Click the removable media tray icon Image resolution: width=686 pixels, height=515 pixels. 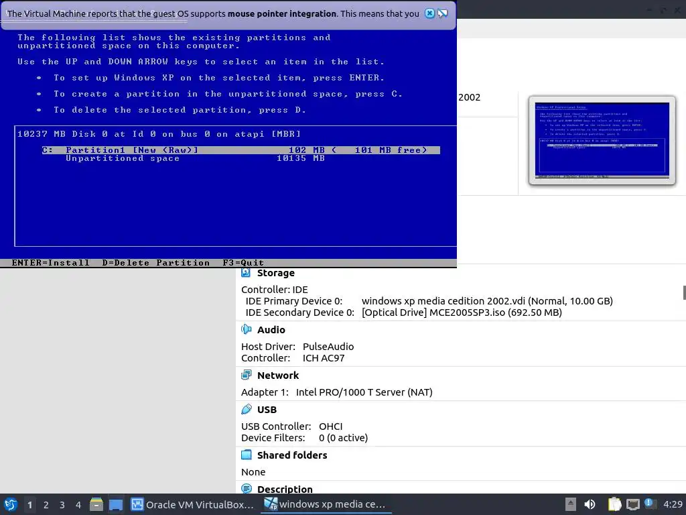(x=571, y=504)
